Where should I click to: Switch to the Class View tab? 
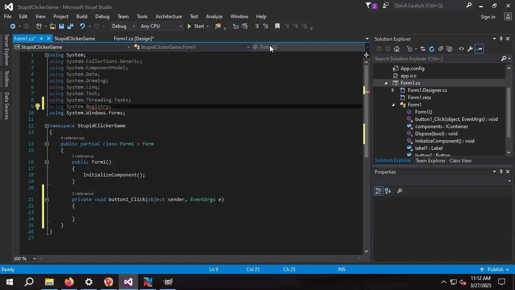point(460,161)
